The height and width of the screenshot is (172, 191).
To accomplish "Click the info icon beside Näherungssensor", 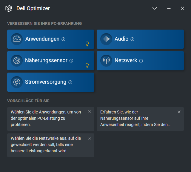I will [71, 61].
